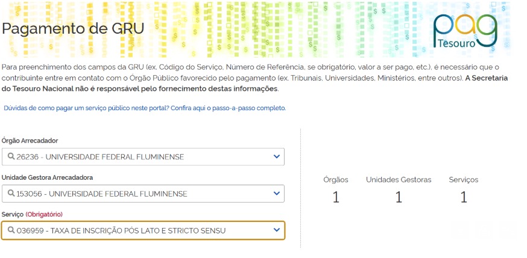Click the 26236 - UNIVERSIDADE FEDERAL FLUMINENSE text
Screen dimensions: 527x258
(x=100, y=157)
